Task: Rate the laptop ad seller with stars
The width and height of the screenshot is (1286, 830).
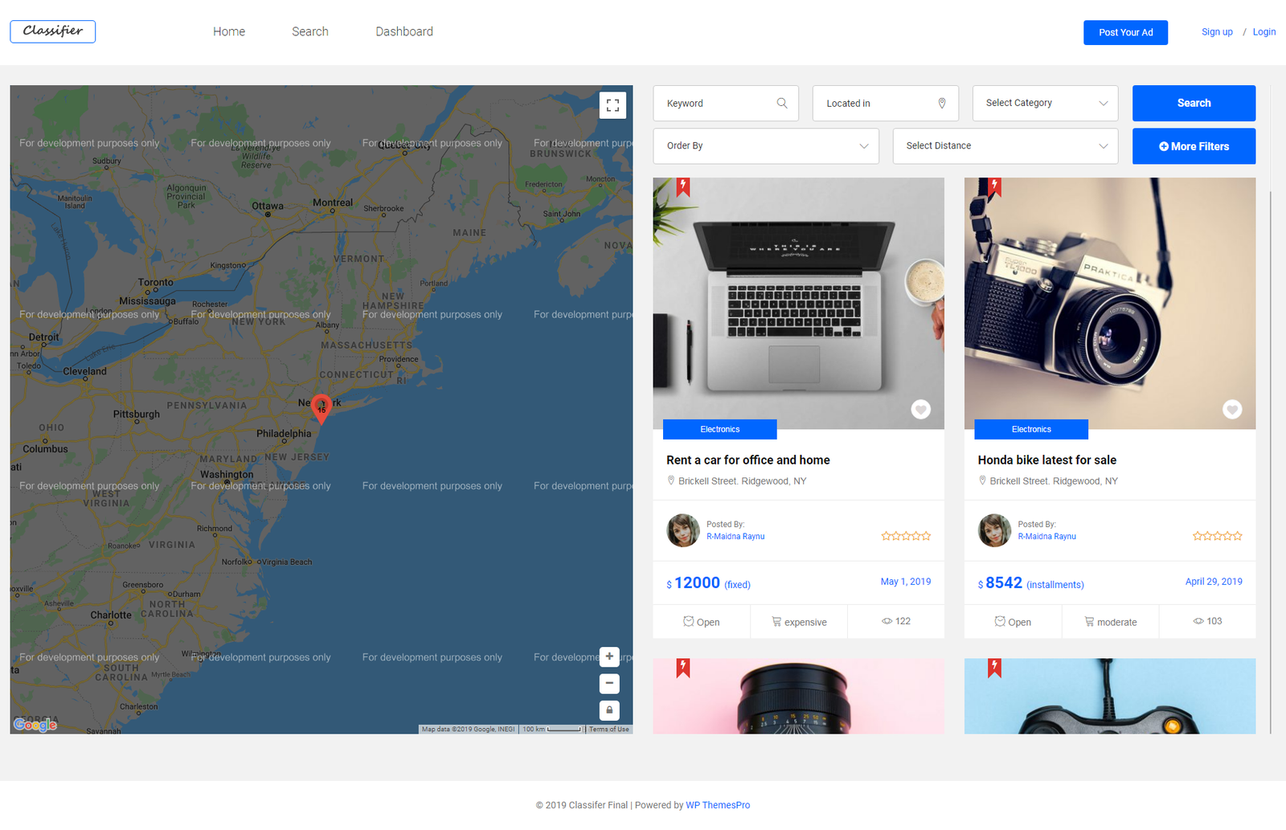Action: (906, 536)
